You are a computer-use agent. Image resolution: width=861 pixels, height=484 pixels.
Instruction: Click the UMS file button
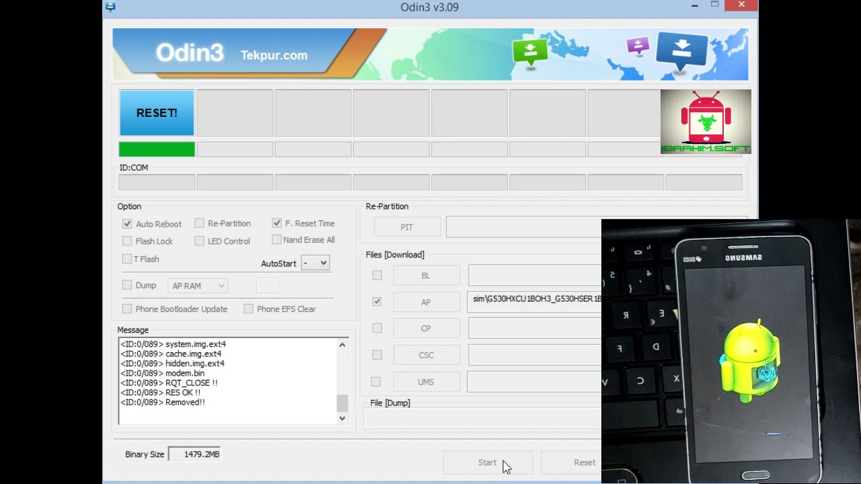[426, 382]
